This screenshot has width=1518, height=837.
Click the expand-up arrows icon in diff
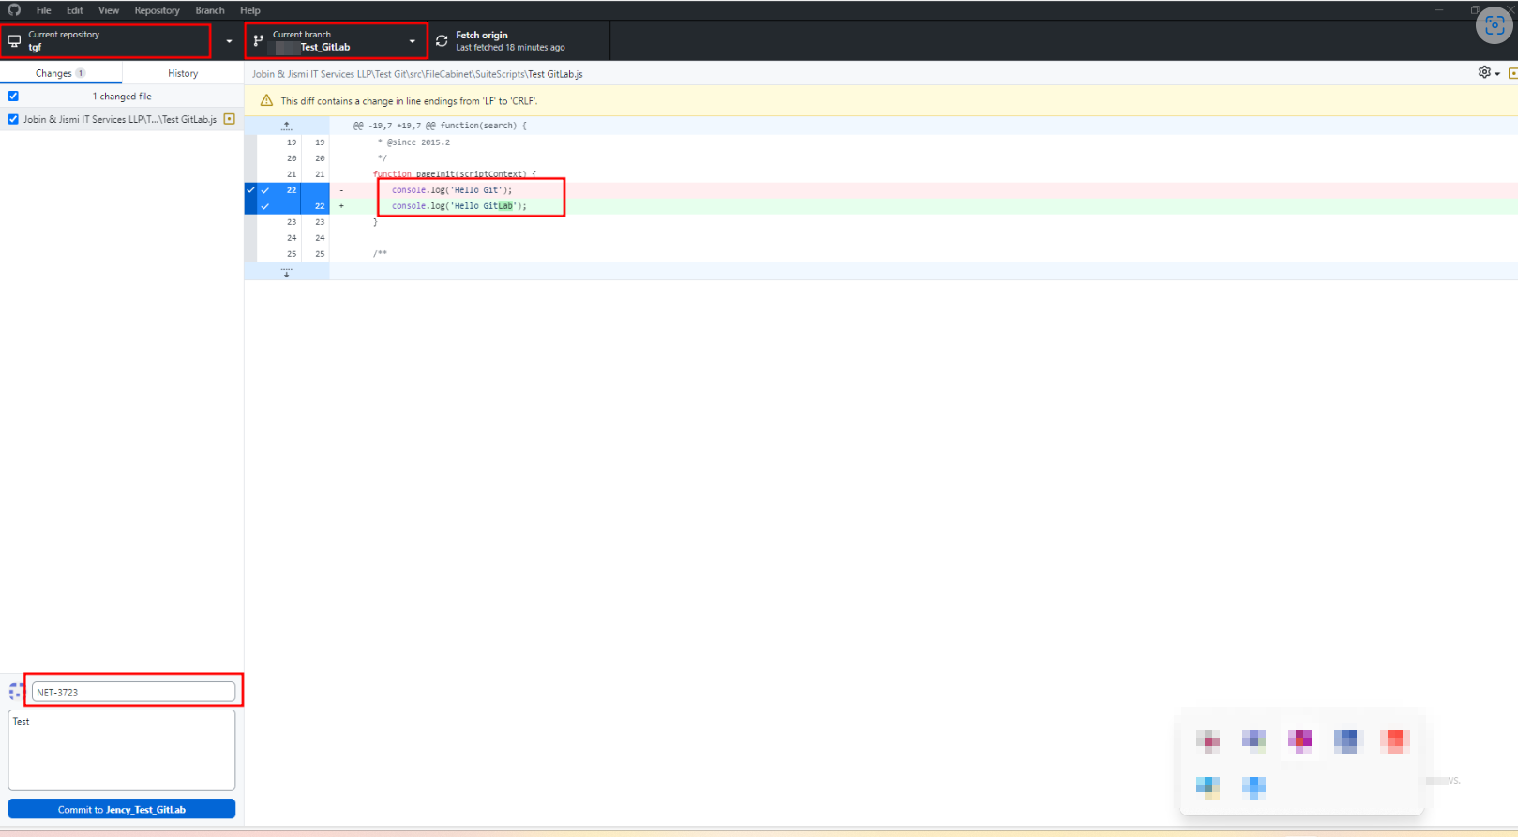(x=287, y=126)
